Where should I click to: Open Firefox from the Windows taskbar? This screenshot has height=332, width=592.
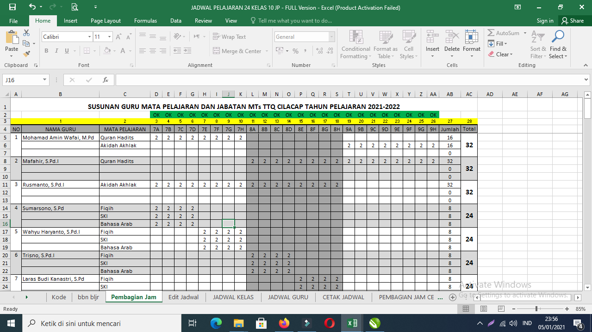(284, 323)
